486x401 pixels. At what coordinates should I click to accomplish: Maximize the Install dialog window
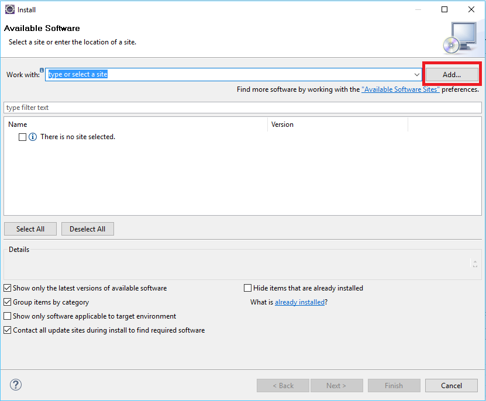point(444,9)
